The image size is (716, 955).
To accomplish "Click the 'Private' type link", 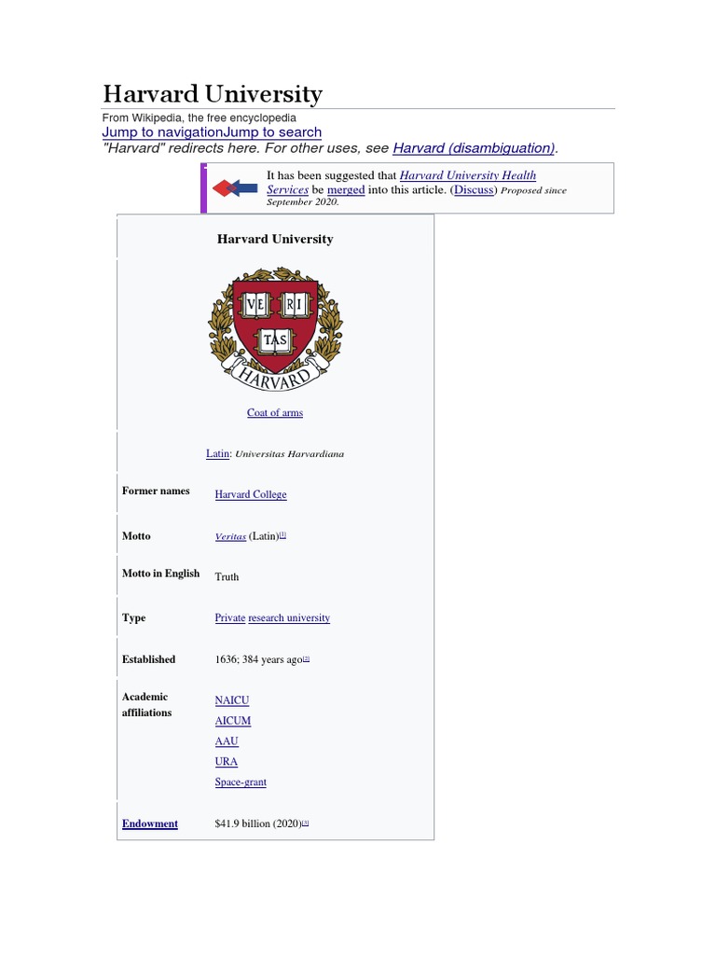I will click(229, 617).
